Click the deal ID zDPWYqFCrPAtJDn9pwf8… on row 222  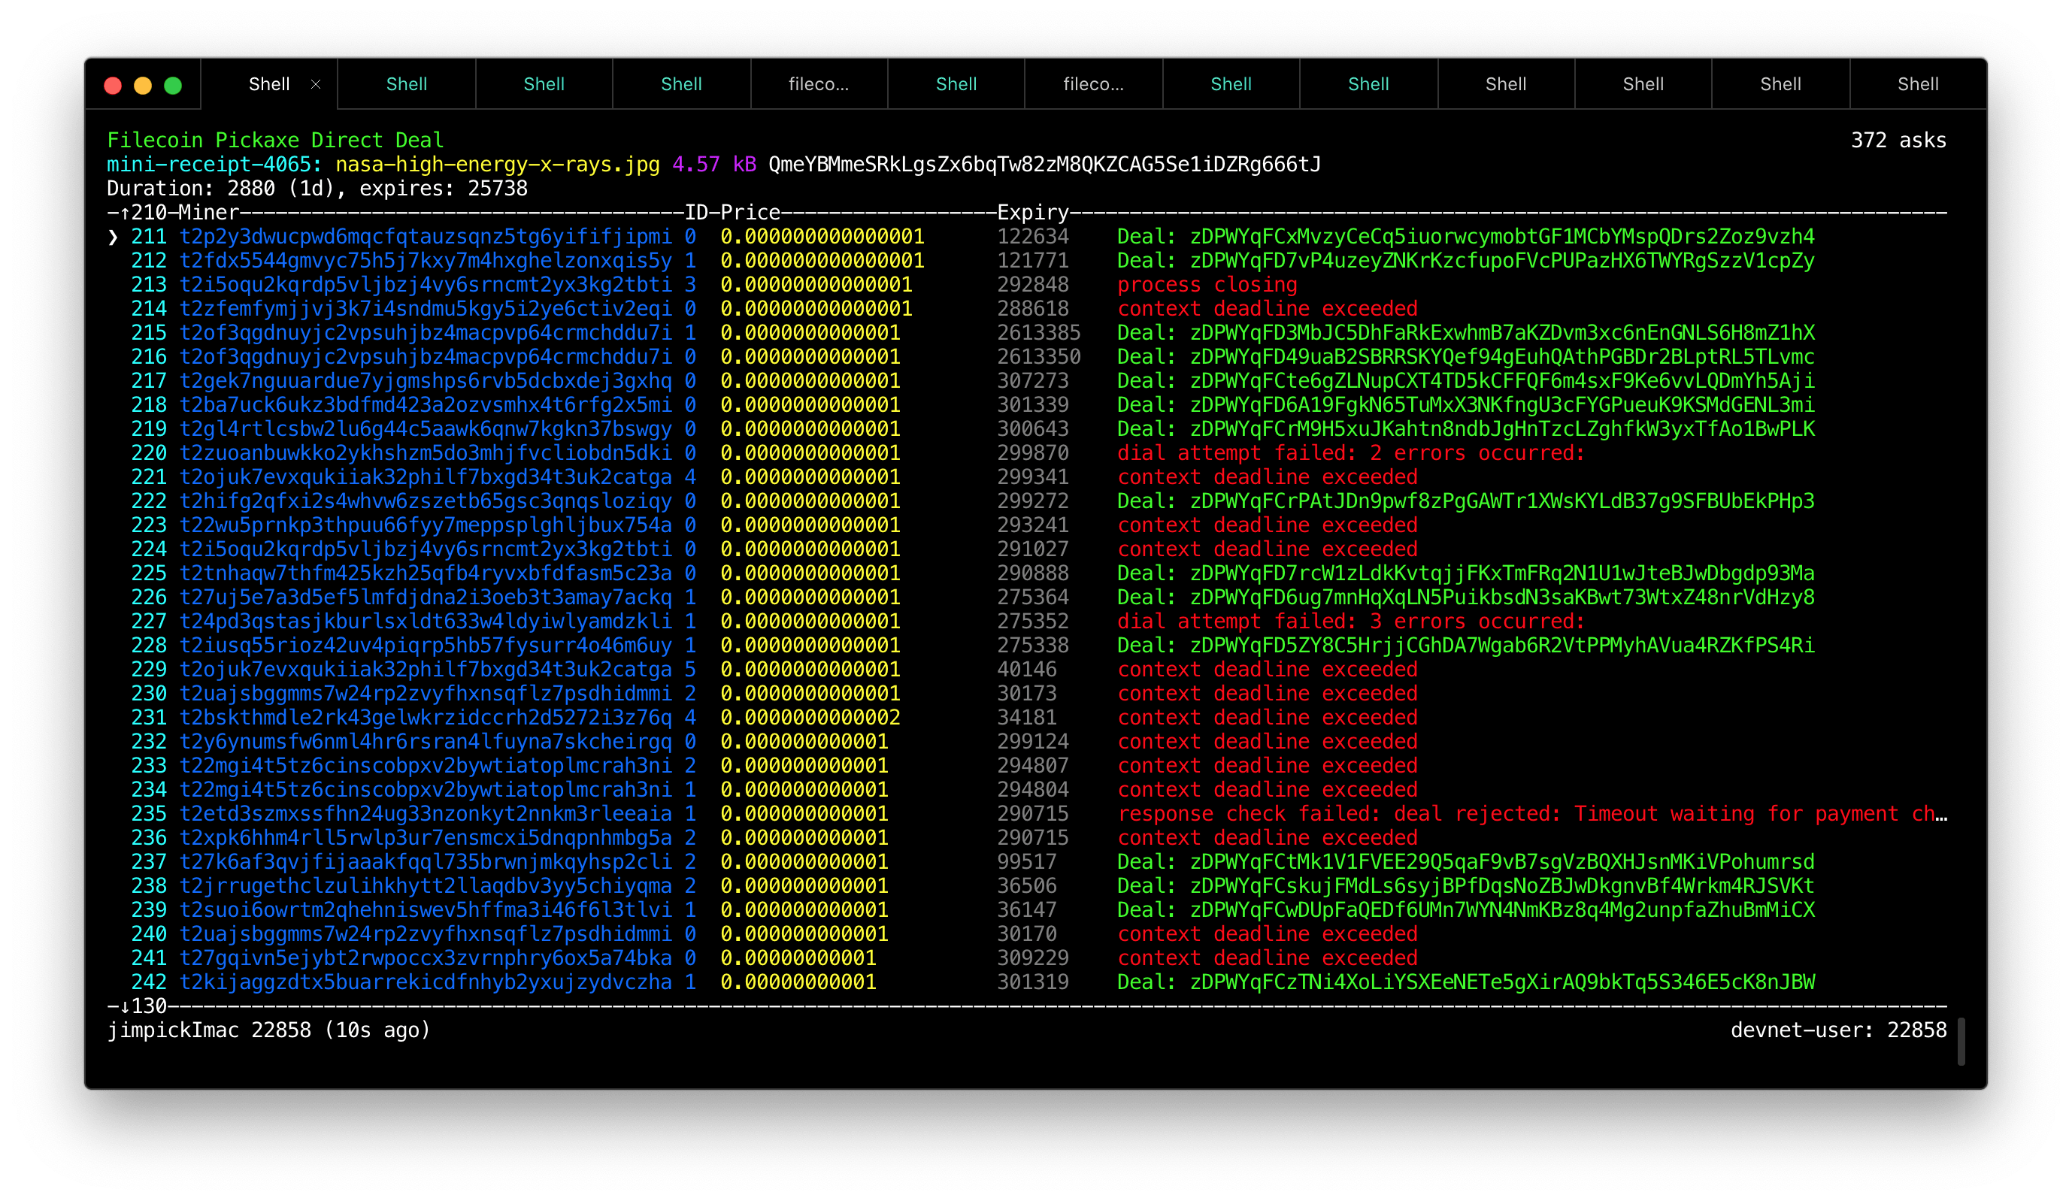tap(1502, 501)
